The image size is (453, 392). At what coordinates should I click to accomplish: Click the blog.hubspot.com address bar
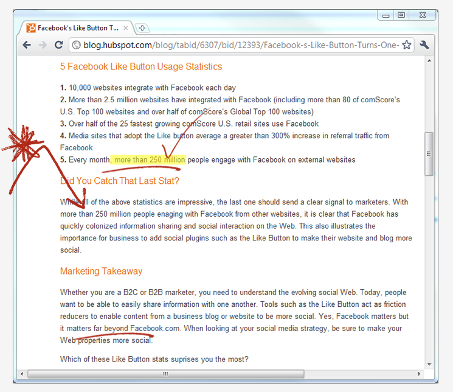click(241, 45)
